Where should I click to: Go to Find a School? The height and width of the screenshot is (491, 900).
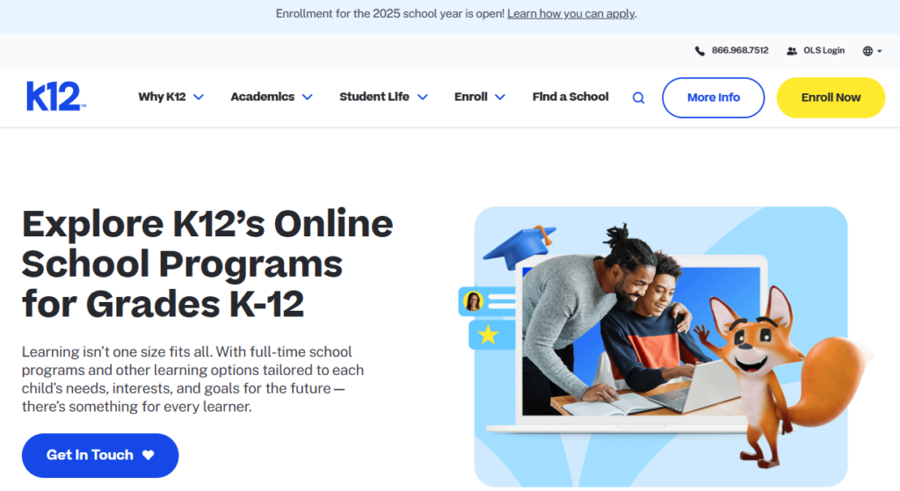pos(570,97)
